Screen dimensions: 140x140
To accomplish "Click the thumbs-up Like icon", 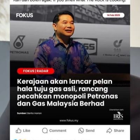I will click(19, 131).
